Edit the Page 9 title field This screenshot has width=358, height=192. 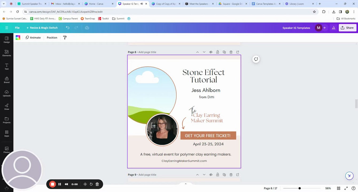pyautogui.click(x=147, y=175)
